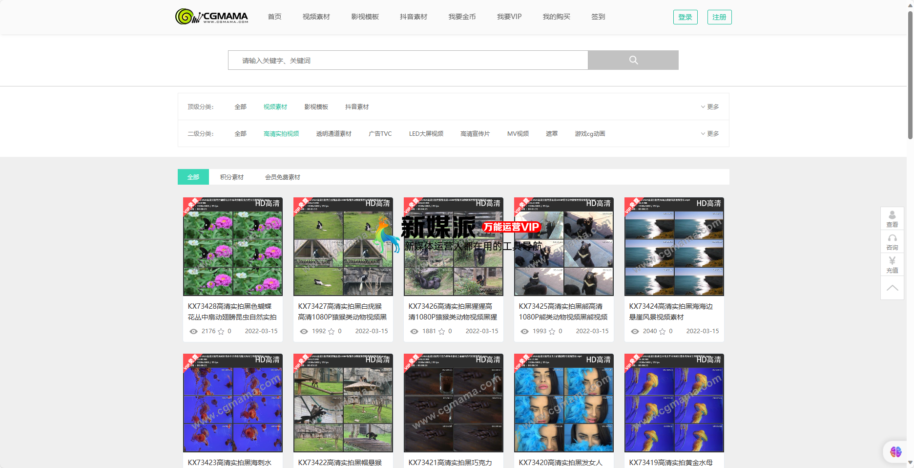Click the star favorite icon on KX73428
Screen dimensions: 914x468
tap(221, 331)
